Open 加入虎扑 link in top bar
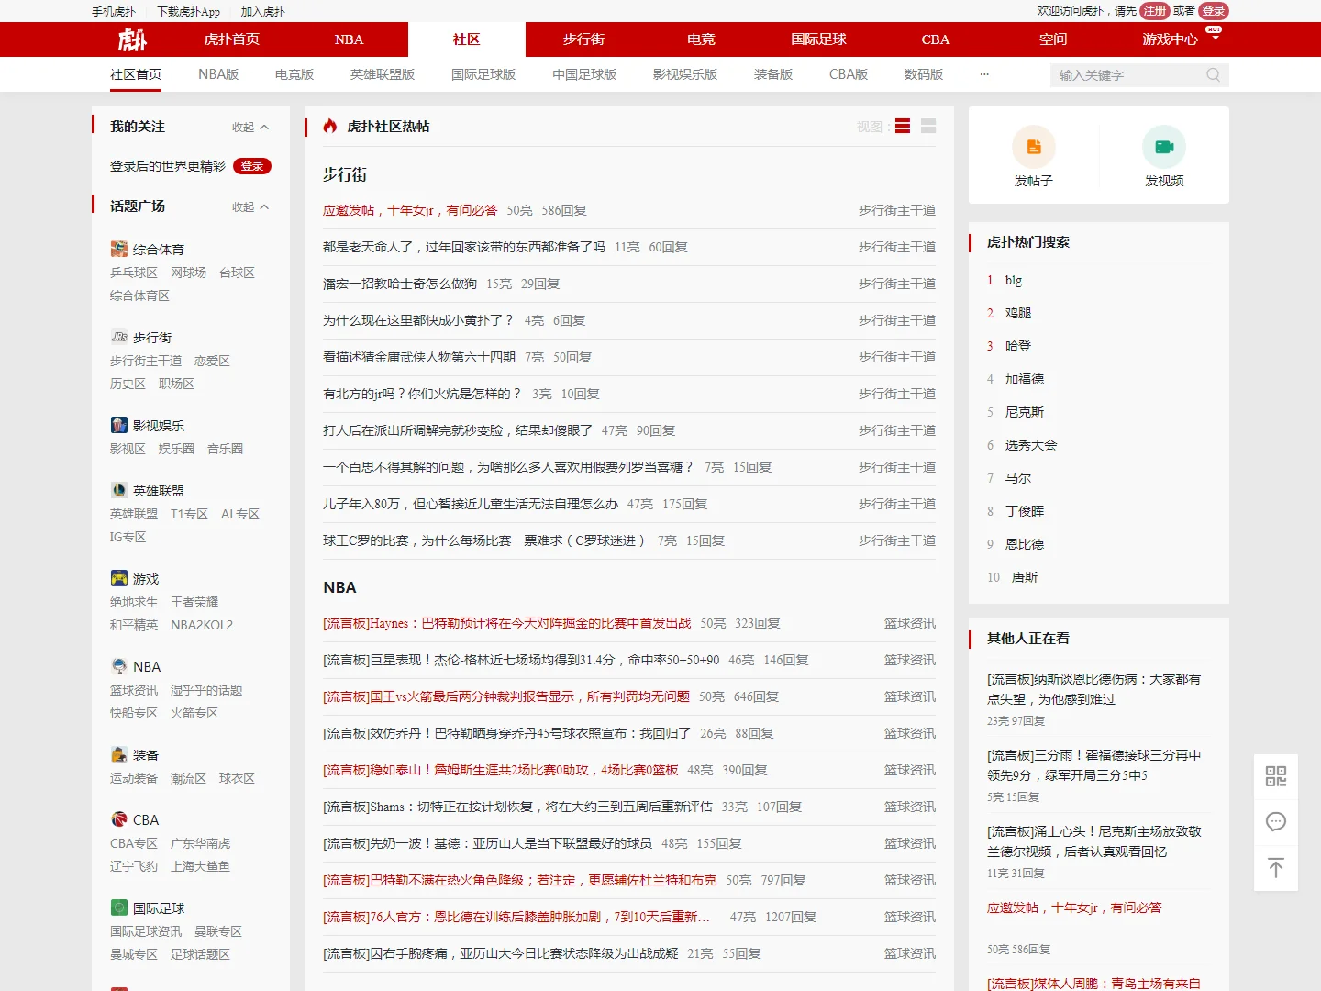Viewport: 1321px width, 991px height. pos(263,12)
